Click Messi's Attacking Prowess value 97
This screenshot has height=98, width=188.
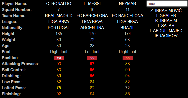[92, 64]
